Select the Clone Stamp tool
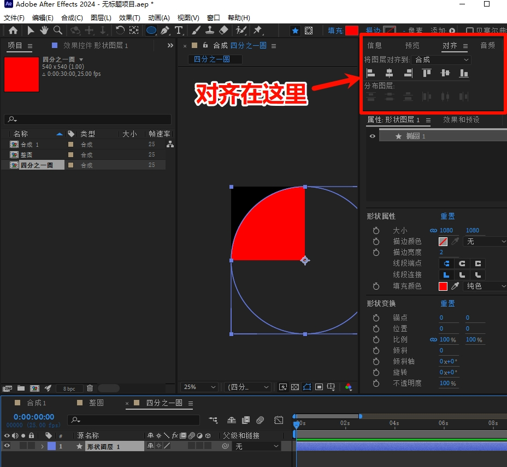This screenshot has height=467, width=507. (x=210, y=31)
